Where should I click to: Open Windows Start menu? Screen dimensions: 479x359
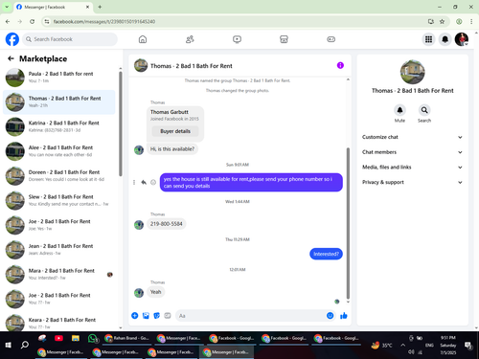pyautogui.click(x=9, y=345)
